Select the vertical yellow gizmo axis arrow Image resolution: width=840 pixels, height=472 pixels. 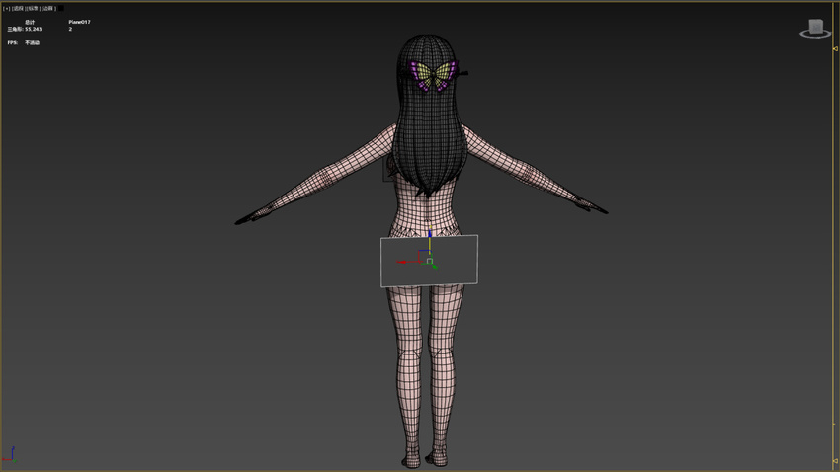tap(430, 235)
